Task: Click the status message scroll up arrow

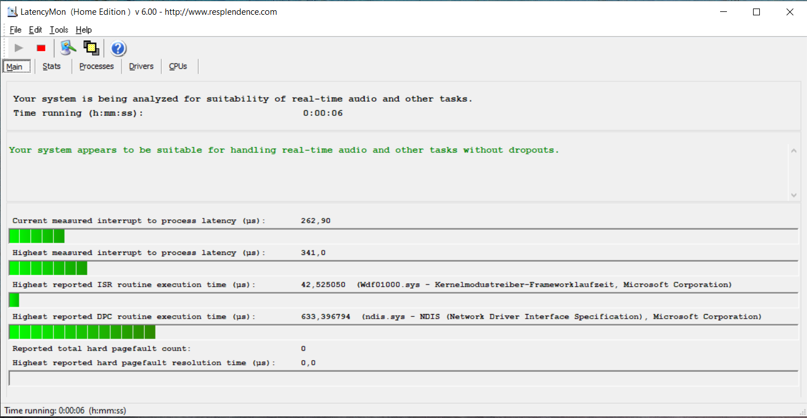Action: tap(793, 151)
